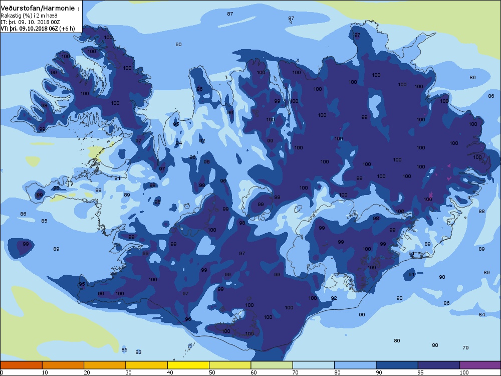Pick the light green 60–70 legend swatch

272,365
